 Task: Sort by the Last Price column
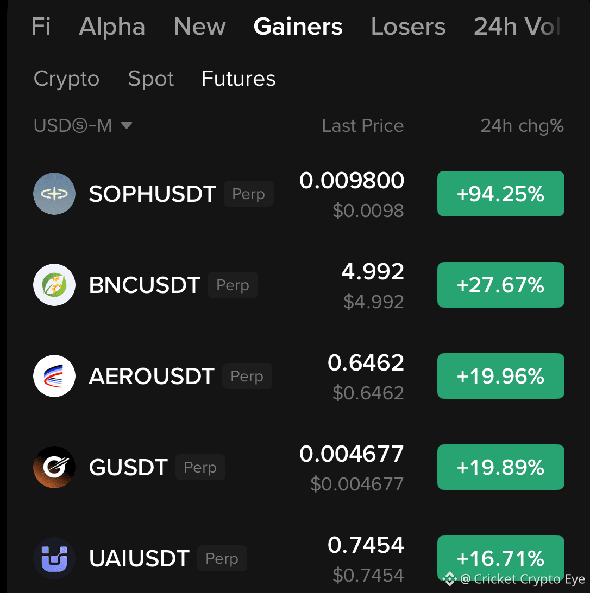tap(363, 125)
